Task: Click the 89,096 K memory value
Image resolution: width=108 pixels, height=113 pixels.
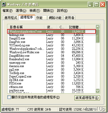Action: pyautogui.click(x=78, y=52)
